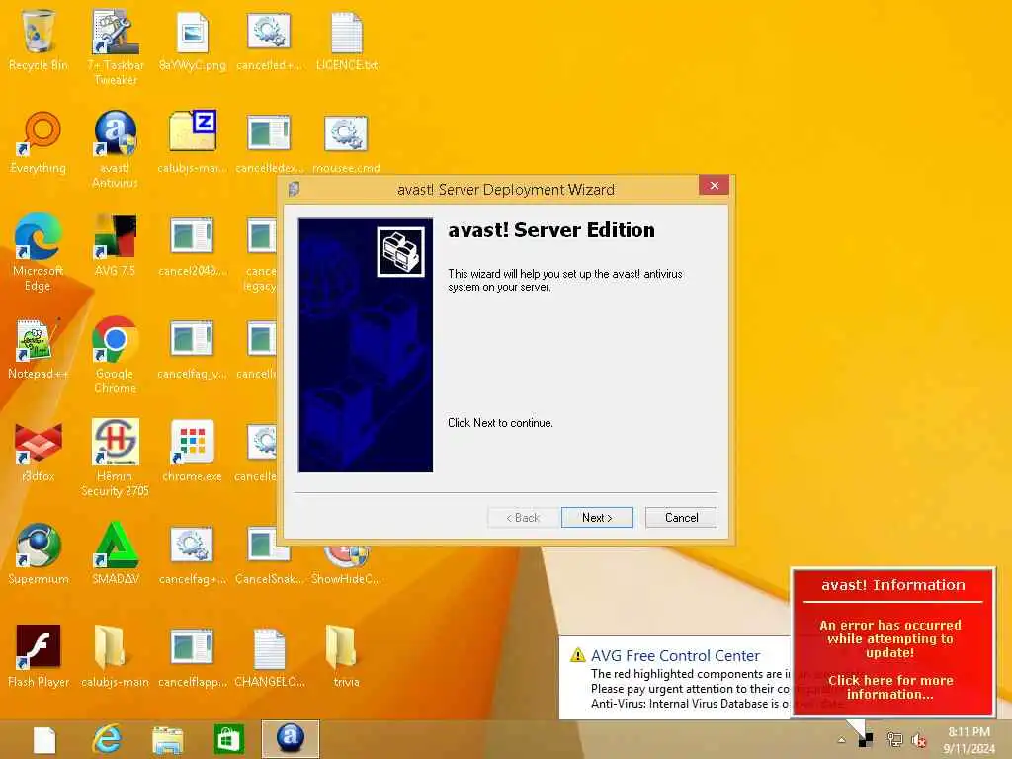Click the muted volume tray icon
This screenshot has height=759, width=1012.
click(919, 740)
